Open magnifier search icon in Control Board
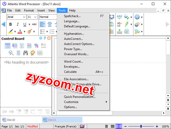Screen dimensions: 171x129 click(11, 53)
